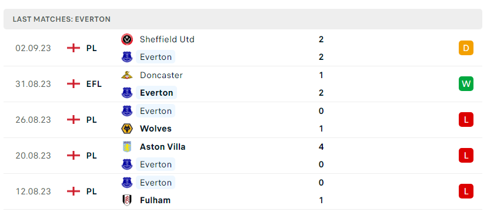
Task: Click the Wolves club crest
Action: [126, 129]
